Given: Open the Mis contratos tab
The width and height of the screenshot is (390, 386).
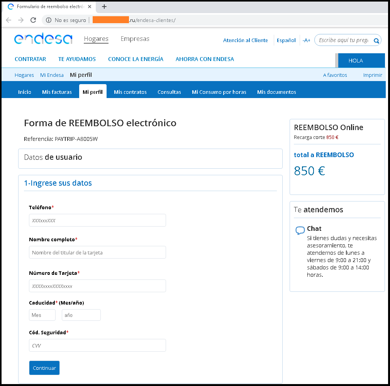Looking at the screenshot, I should (x=130, y=92).
